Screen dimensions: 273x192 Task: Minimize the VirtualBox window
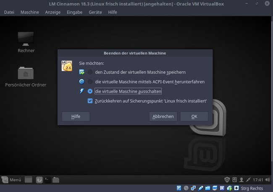247,3
